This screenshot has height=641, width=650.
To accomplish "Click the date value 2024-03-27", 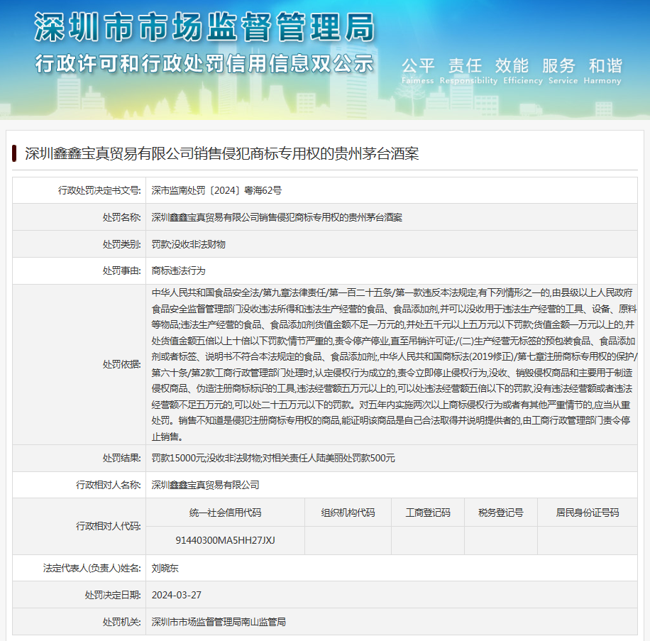I will coord(177,595).
